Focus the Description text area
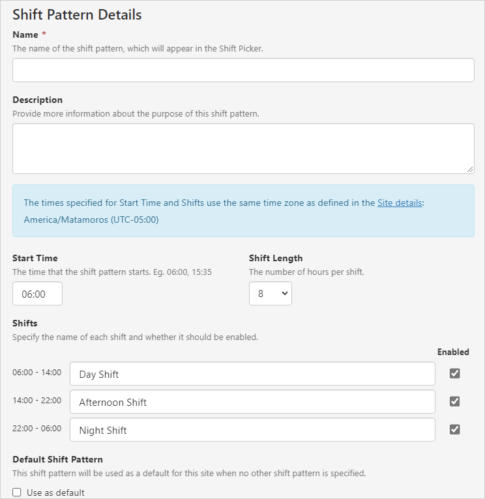Screen dimensions: 485x499 (243, 149)
